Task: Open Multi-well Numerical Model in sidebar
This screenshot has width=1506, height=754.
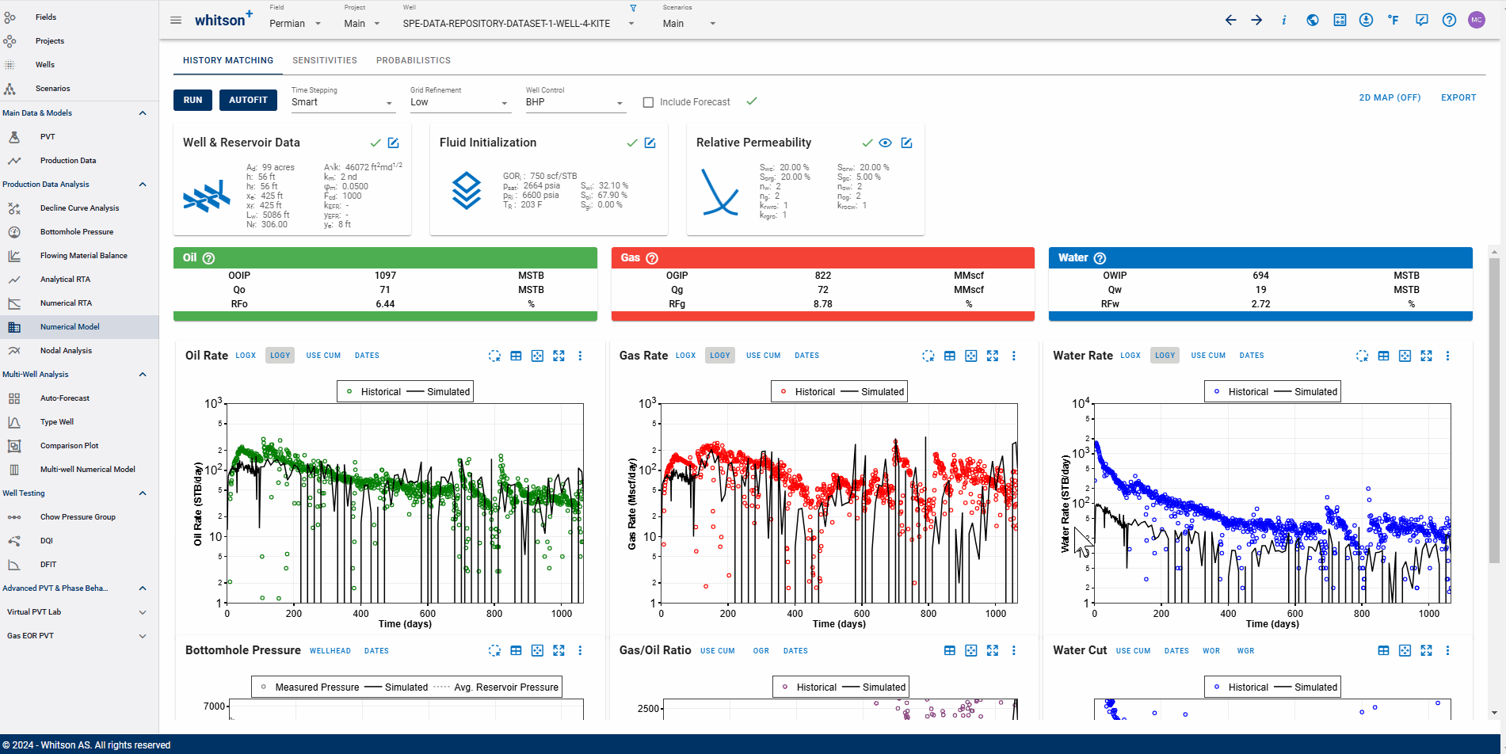Action: coord(79,470)
